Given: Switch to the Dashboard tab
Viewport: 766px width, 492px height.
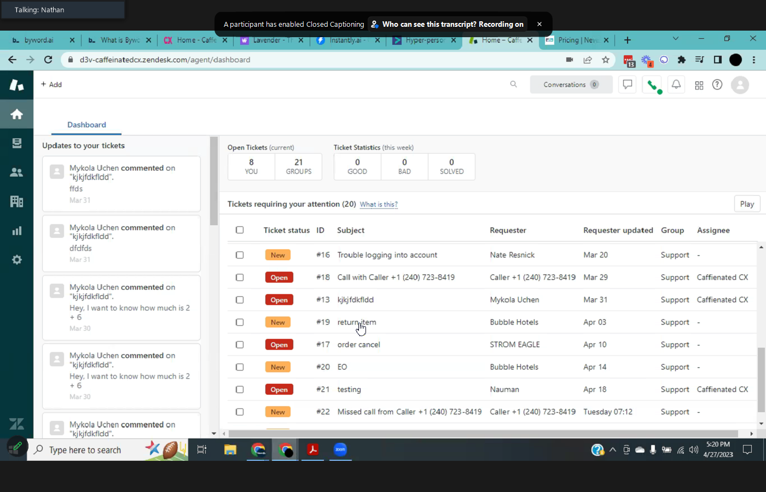Looking at the screenshot, I should (86, 125).
